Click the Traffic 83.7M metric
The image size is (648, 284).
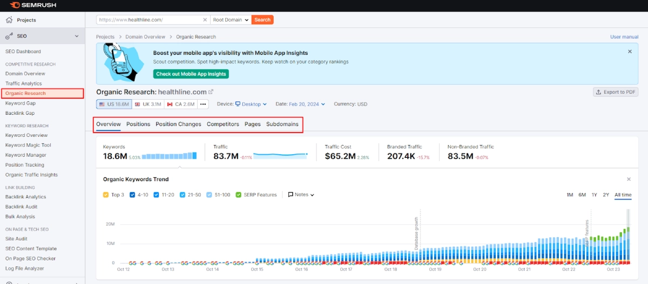(x=226, y=156)
